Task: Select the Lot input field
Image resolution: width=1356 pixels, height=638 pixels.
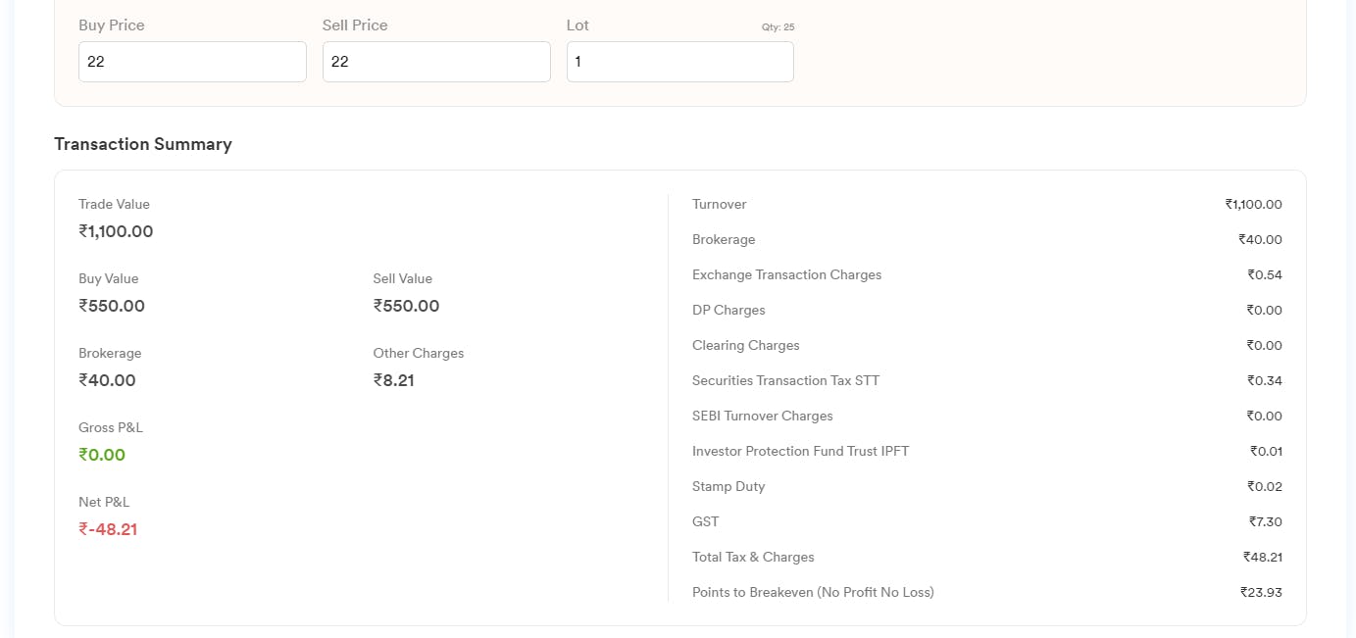Action: tap(679, 62)
